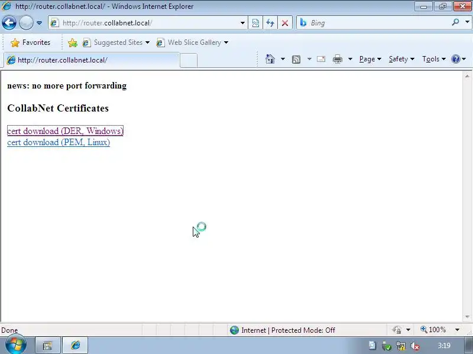Open the Favorites star button
This screenshot has width=473, height=354.
click(x=30, y=42)
